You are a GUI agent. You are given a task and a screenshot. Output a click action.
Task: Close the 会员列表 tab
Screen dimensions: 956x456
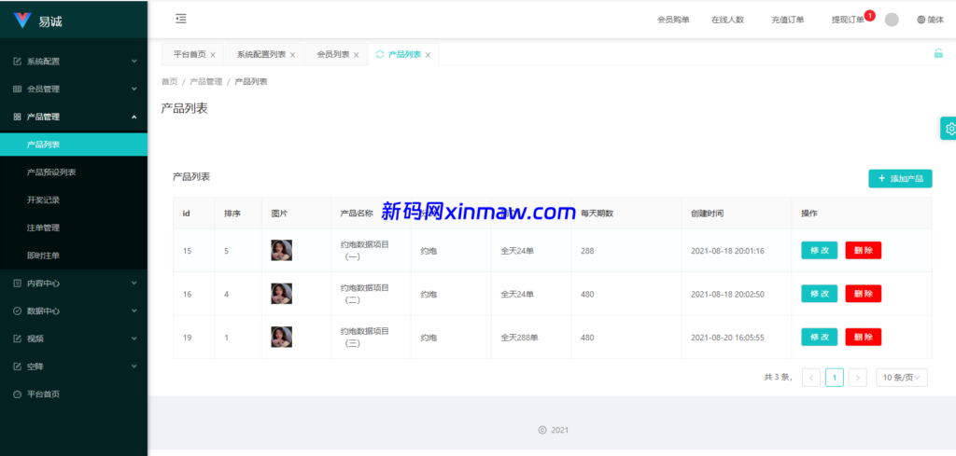pyautogui.click(x=356, y=55)
